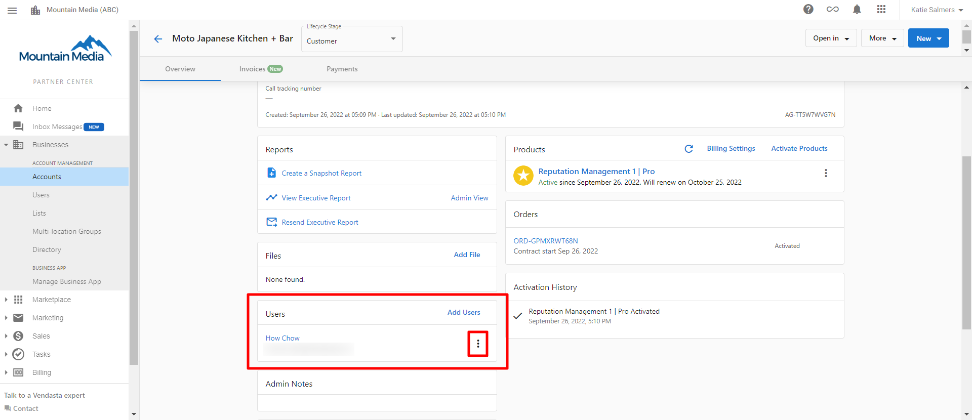Open options menu for user How Chow
972x420 pixels.
(x=478, y=344)
